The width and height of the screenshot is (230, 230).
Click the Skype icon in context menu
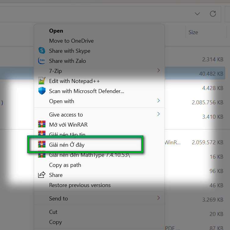42,50
